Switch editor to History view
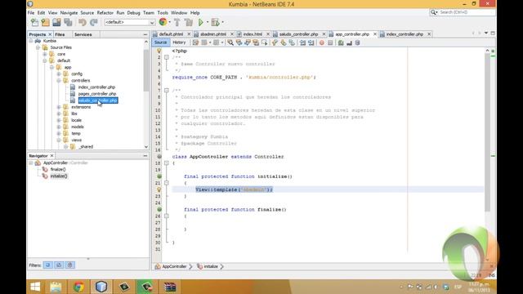This screenshot has width=523, height=294. click(179, 42)
